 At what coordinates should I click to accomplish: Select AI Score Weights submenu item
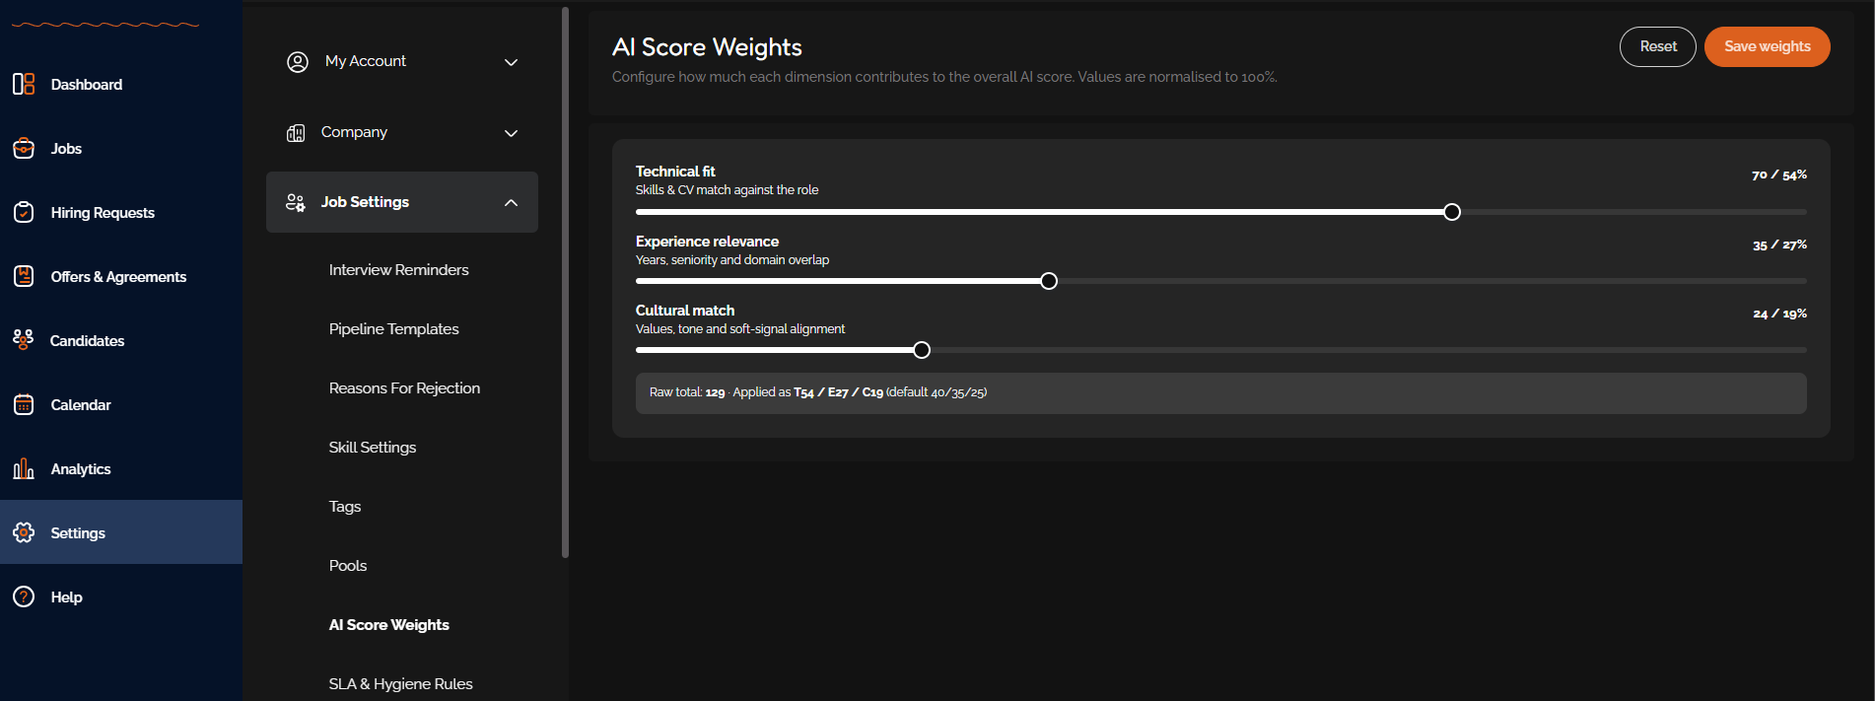click(x=389, y=624)
